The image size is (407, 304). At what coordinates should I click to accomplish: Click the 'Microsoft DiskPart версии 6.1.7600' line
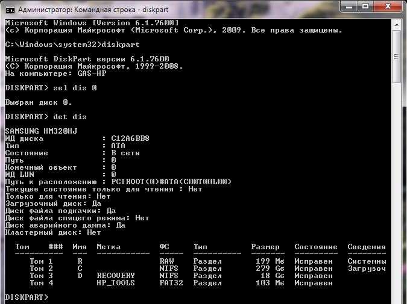[x=87, y=59]
